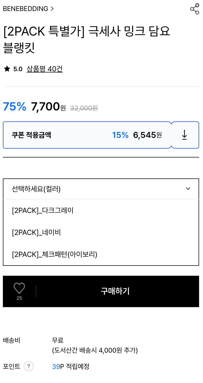Open the 상품평 40건 reviews link
This screenshot has width=203, height=383.
point(45,69)
